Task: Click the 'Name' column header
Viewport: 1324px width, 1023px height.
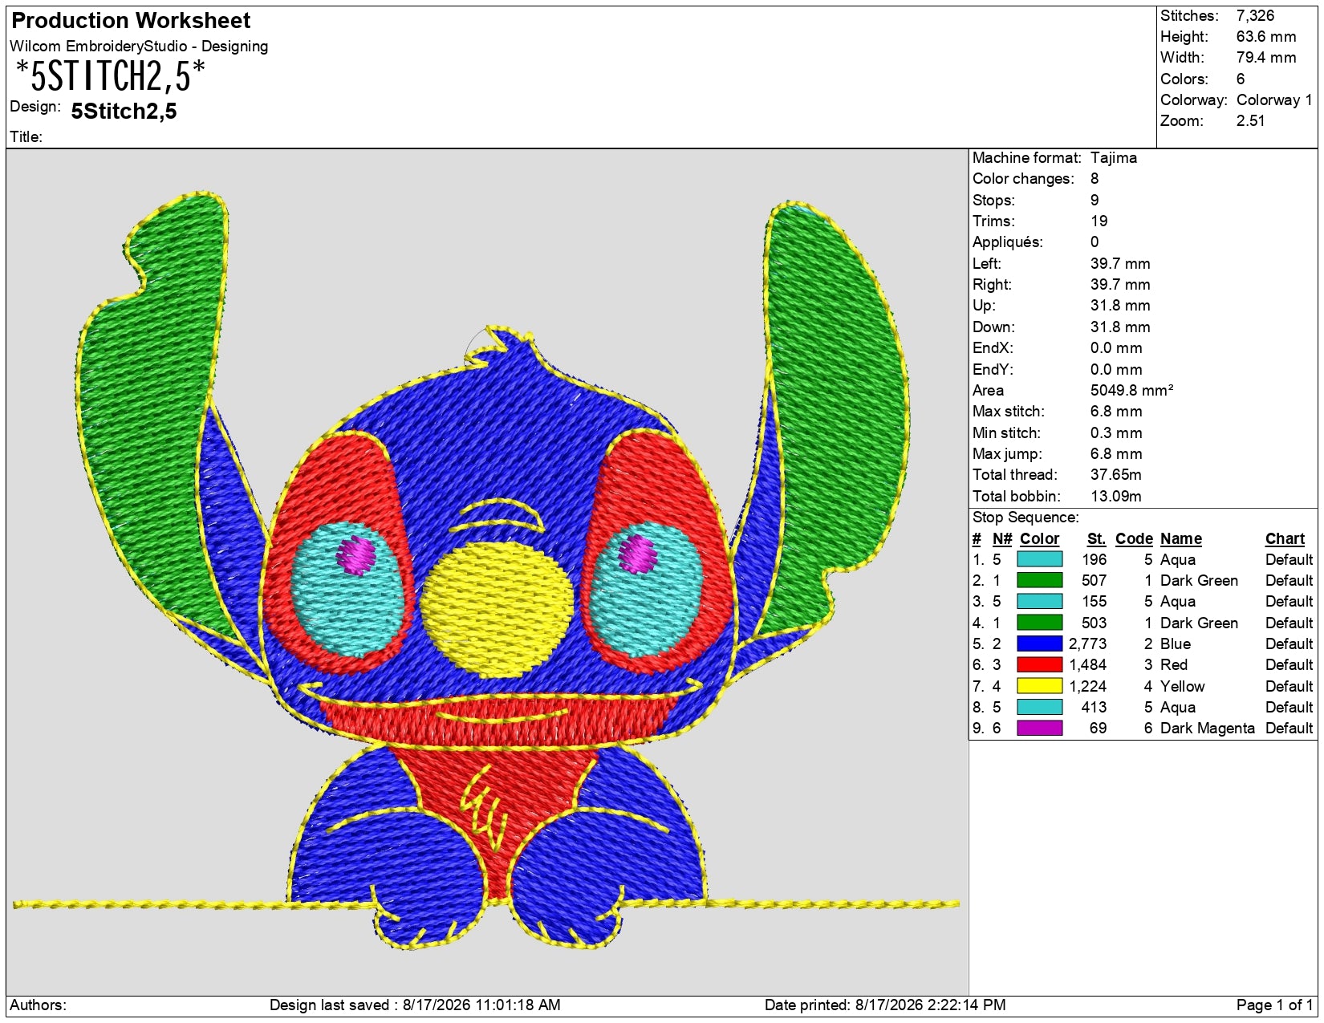Action: [x=1180, y=538]
